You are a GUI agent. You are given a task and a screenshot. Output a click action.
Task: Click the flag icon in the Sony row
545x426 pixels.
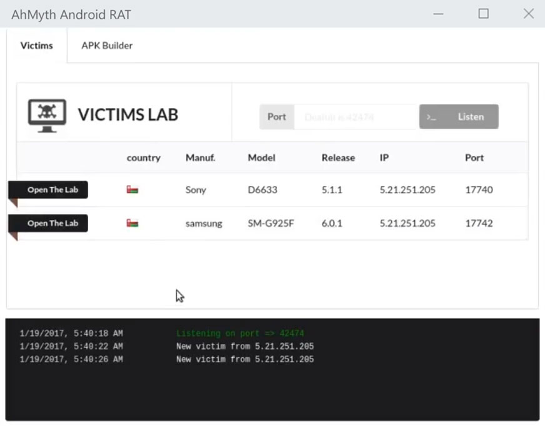(x=132, y=190)
